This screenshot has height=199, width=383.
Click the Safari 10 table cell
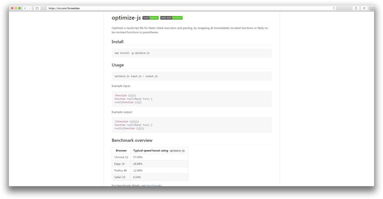121,177
